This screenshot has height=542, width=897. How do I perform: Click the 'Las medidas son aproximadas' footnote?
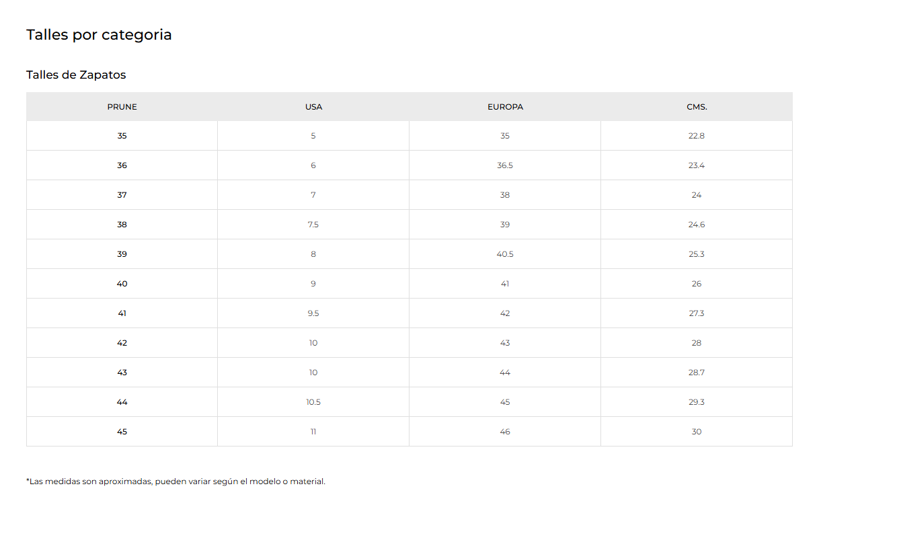point(175,481)
